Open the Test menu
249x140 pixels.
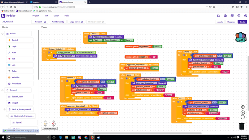coord(46,16)
